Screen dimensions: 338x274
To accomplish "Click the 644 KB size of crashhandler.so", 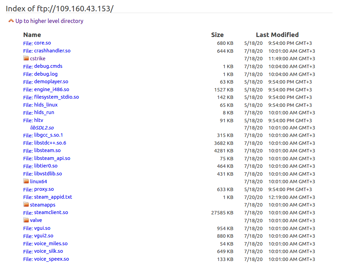I will [225, 51].
